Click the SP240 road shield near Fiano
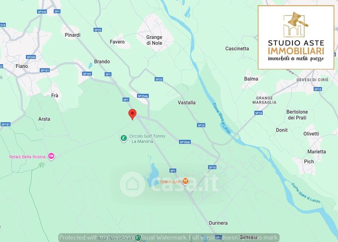 point(31,57)
